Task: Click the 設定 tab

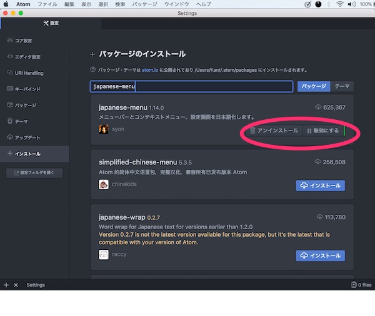Action: 51,23
